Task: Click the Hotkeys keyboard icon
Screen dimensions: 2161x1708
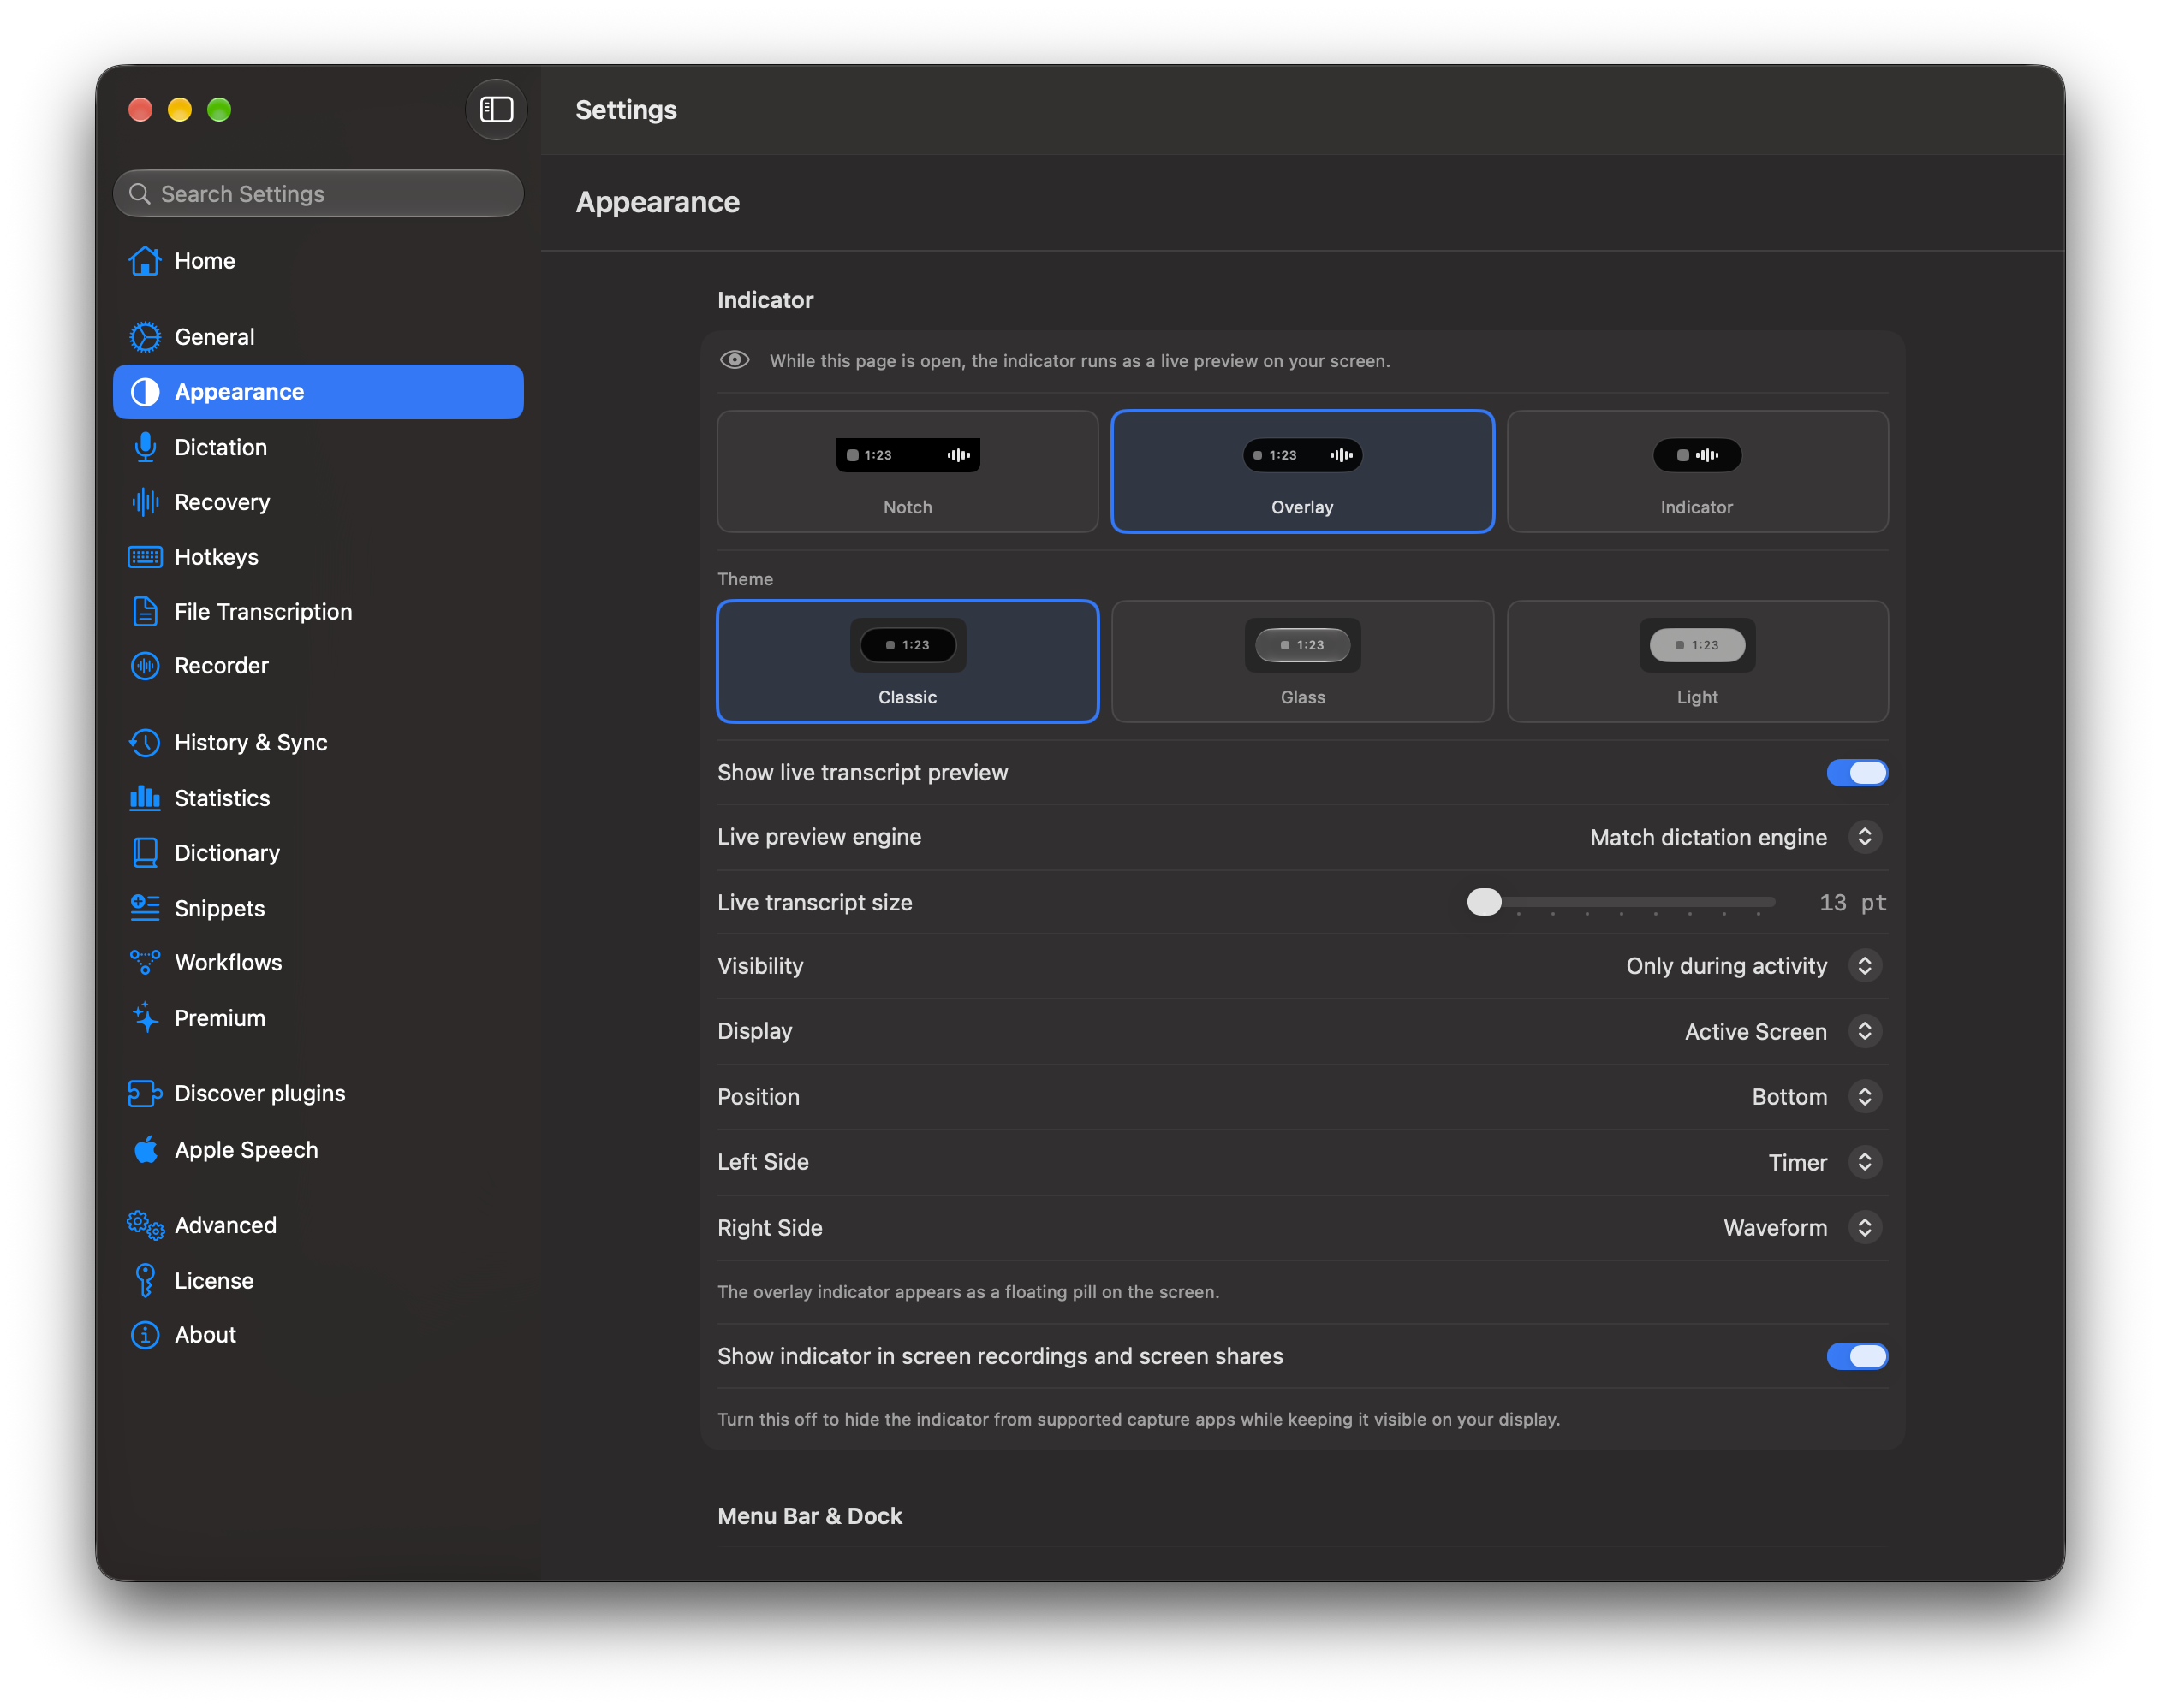Action: 145,557
